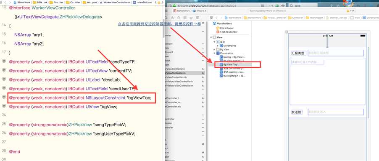Select the trailingMargin constraint row
The image size is (379, 161).
232,76
